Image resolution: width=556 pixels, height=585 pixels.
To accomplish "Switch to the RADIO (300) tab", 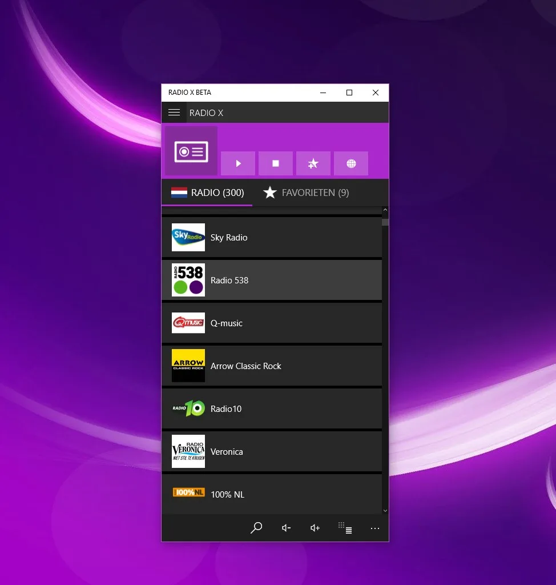I will pos(207,193).
